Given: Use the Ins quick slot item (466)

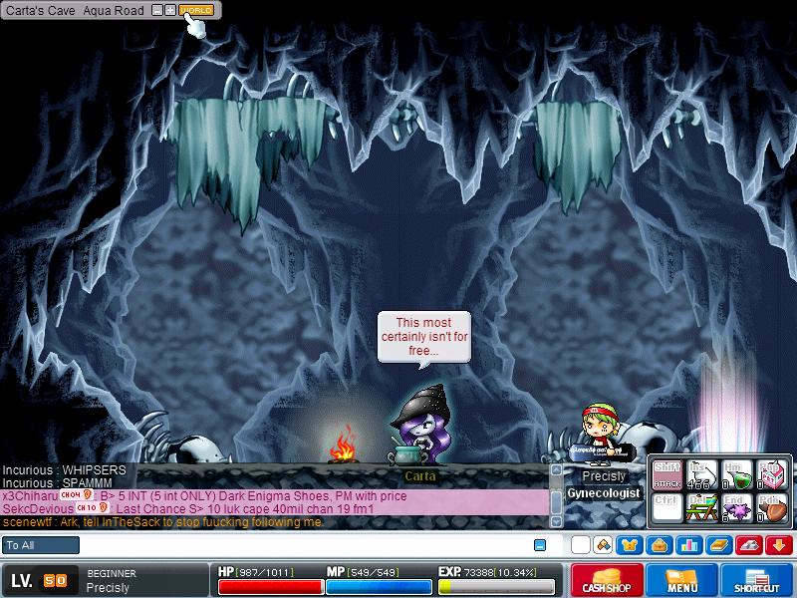Looking at the screenshot, I should pyautogui.click(x=702, y=475).
